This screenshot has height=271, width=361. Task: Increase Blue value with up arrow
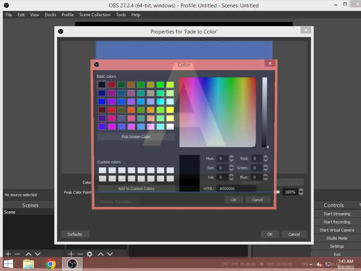pyautogui.click(x=265, y=175)
